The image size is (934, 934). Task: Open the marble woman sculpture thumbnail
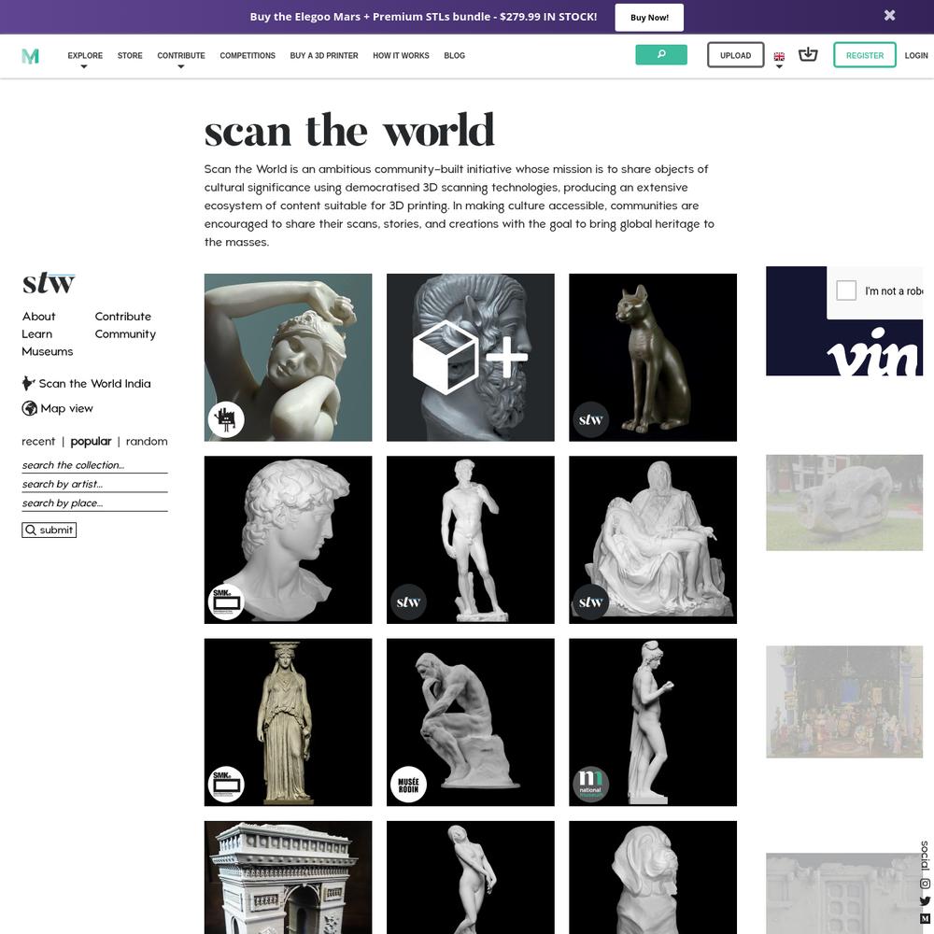click(x=288, y=358)
